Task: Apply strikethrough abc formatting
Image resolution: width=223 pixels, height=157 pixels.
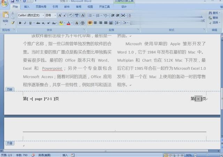Action: (x=38, y=23)
